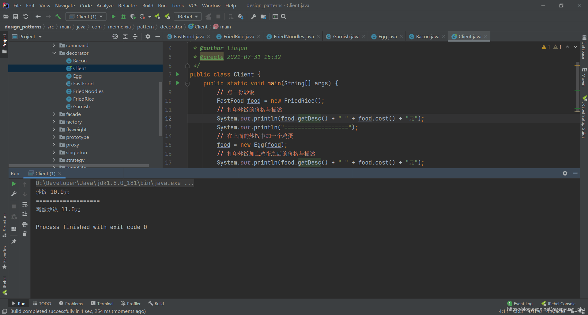Open the VCS menu
This screenshot has width=588, height=315.
[193, 6]
